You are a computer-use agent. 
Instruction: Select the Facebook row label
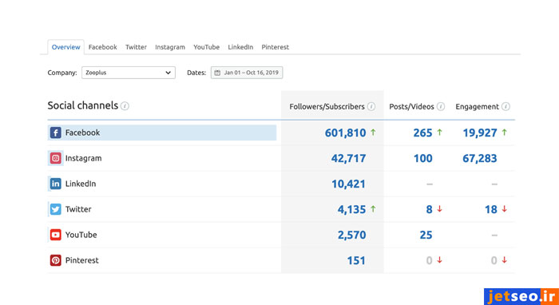83,133
